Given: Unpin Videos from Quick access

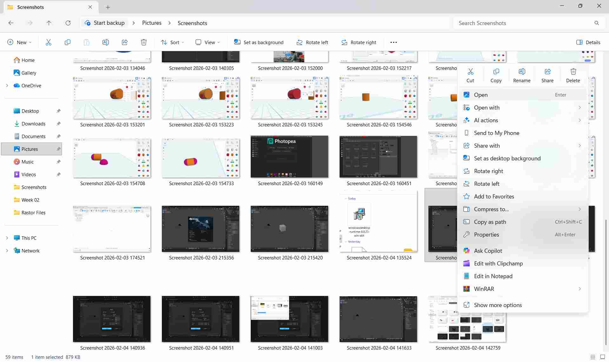Looking at the screenshot, I should click(58, 174).
